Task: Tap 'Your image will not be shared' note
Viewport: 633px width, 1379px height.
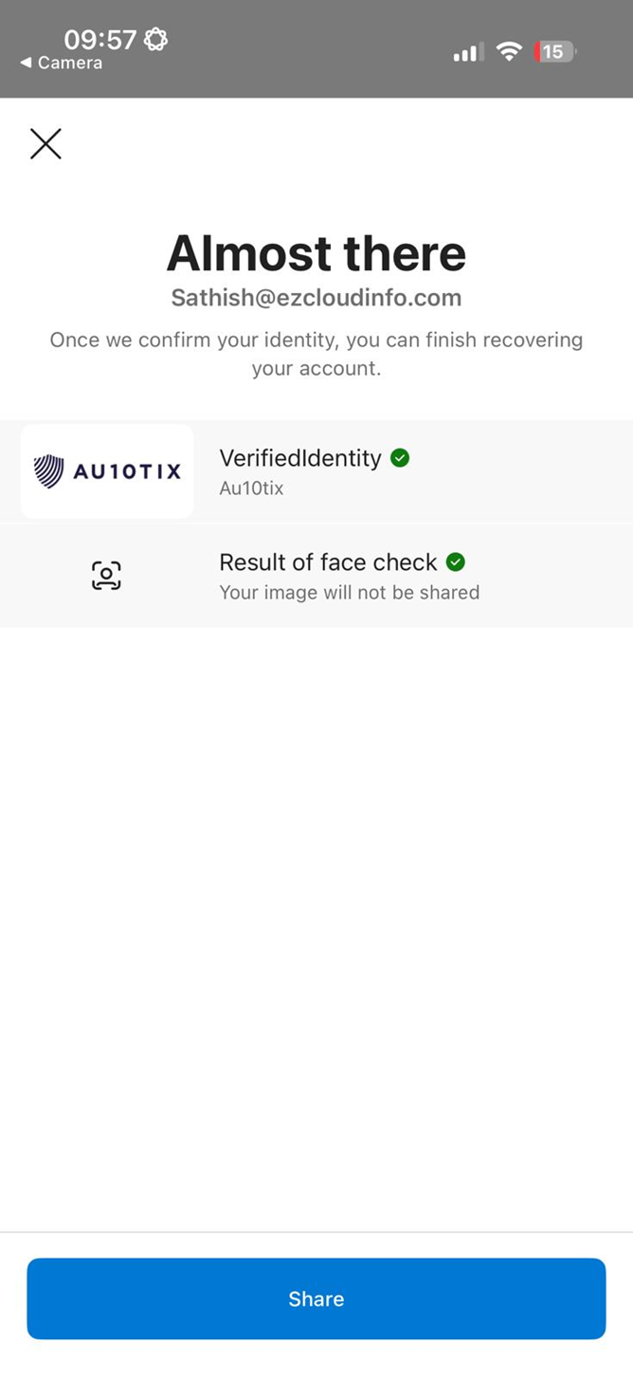Action: (349, 593)
